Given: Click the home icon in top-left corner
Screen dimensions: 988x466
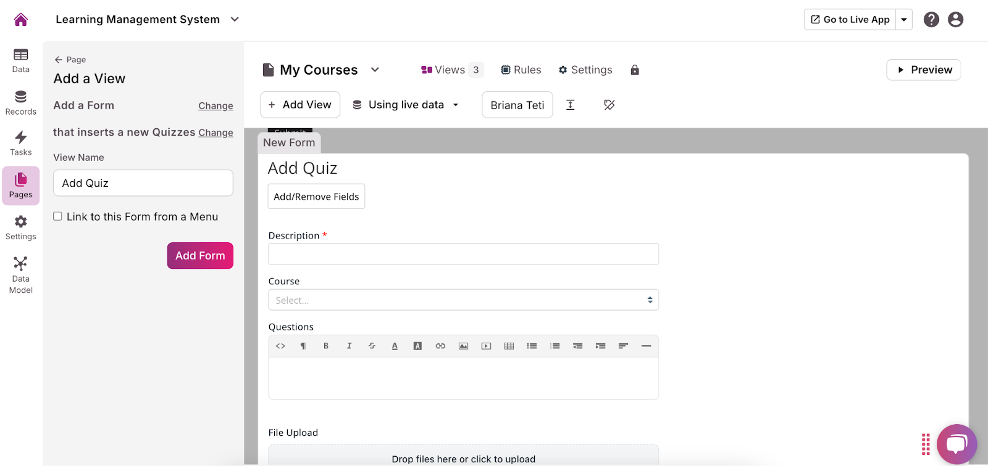Looking at the screenshot, I should pyautogui.click(x=20, y=20).
